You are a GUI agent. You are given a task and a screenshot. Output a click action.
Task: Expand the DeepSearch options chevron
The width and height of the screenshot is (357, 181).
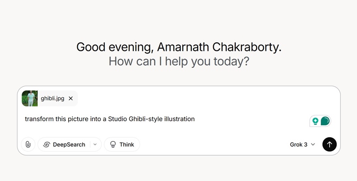pos(95,144)
